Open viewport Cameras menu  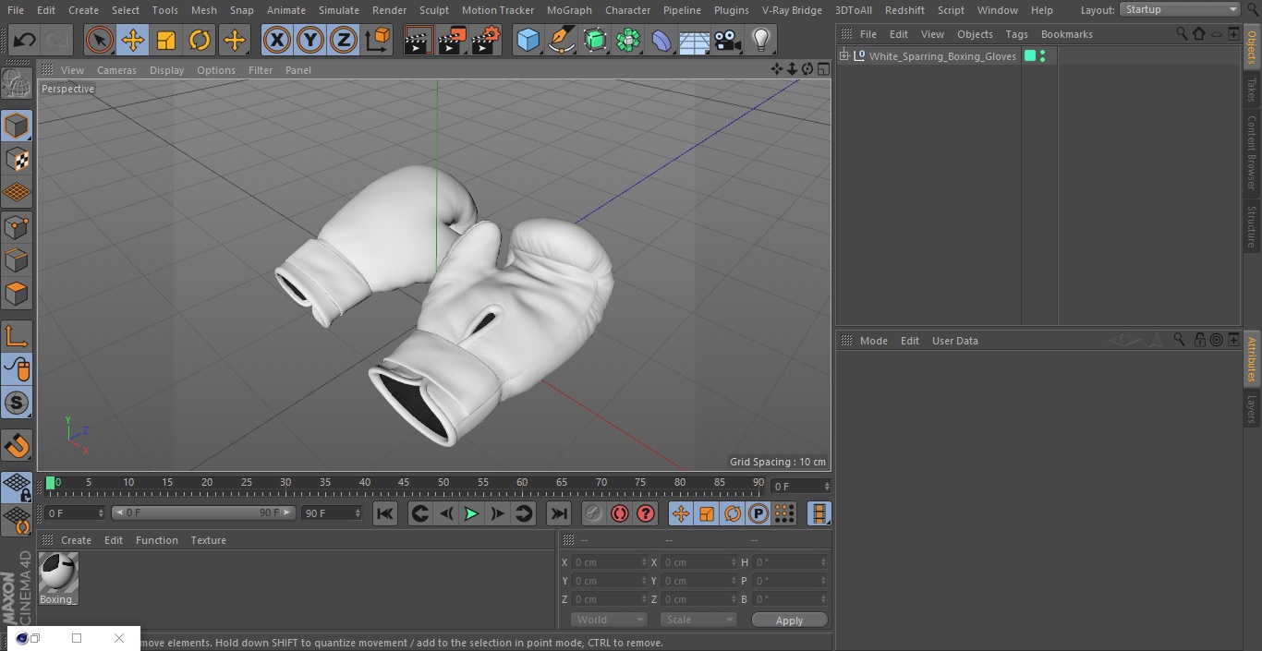116,70
